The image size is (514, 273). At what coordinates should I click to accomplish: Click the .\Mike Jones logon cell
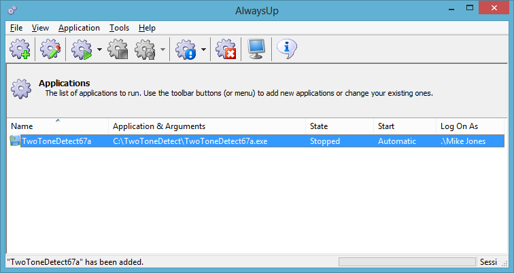(463, 141)
